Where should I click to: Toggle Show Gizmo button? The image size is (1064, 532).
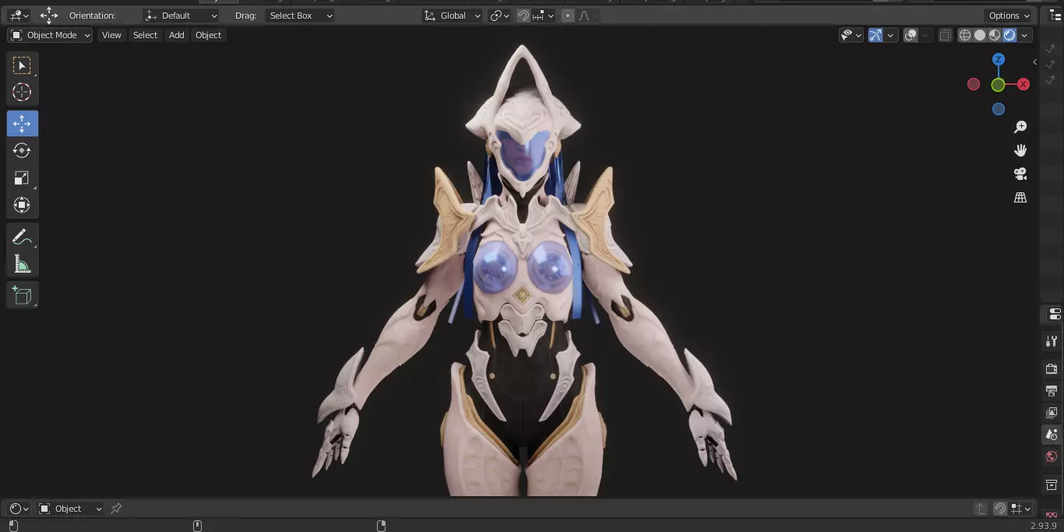876,35
